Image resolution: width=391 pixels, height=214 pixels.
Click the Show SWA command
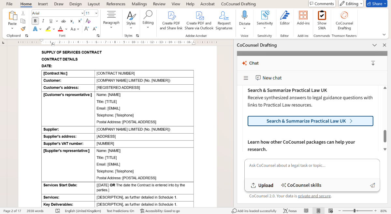(322, 20)
